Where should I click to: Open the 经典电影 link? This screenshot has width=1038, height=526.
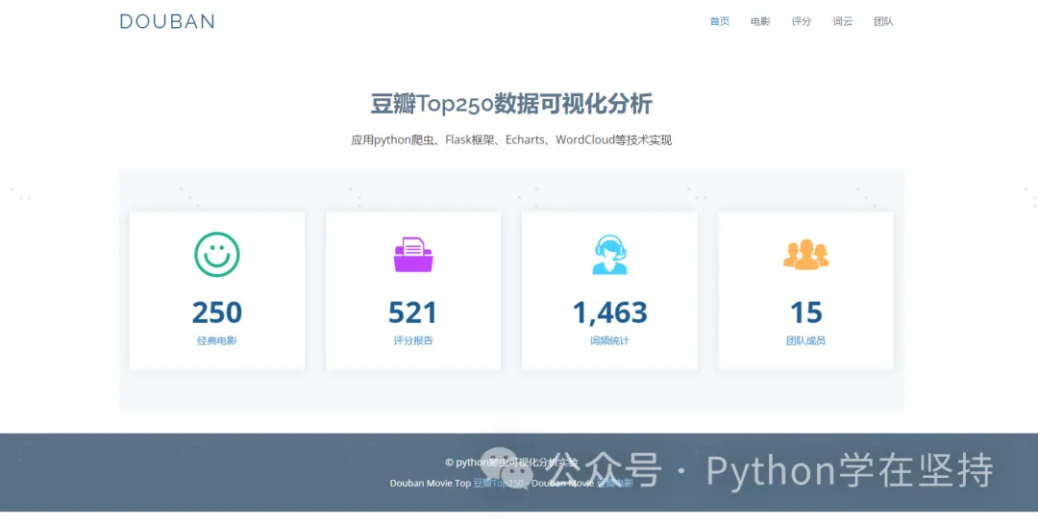coord(217,341)
